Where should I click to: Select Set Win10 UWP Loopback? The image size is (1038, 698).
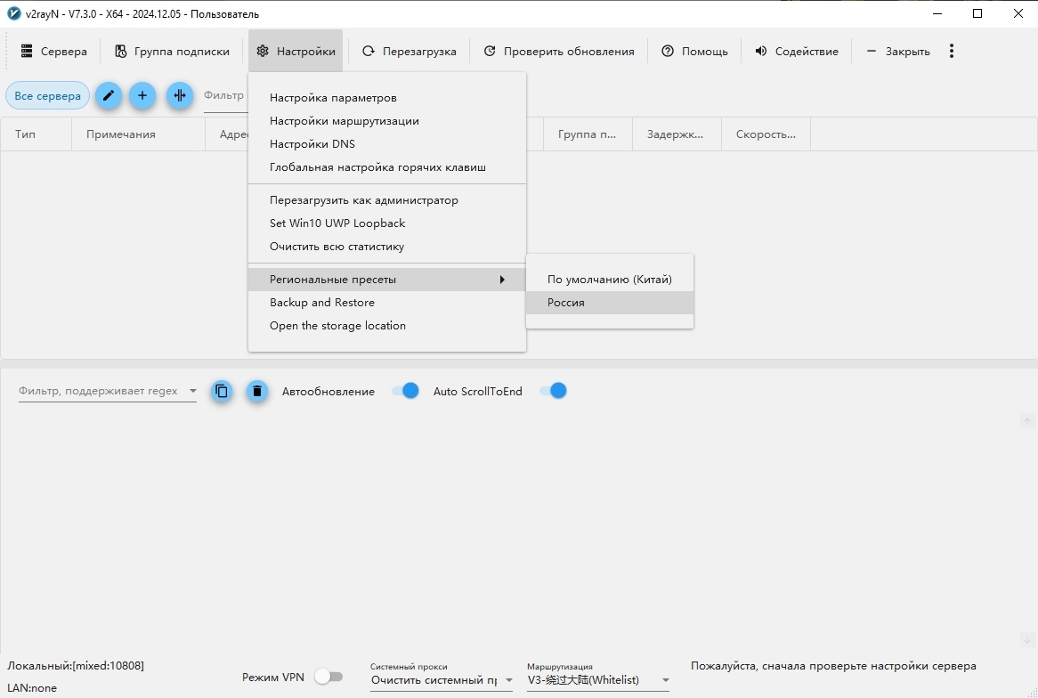tap(387, 223)
